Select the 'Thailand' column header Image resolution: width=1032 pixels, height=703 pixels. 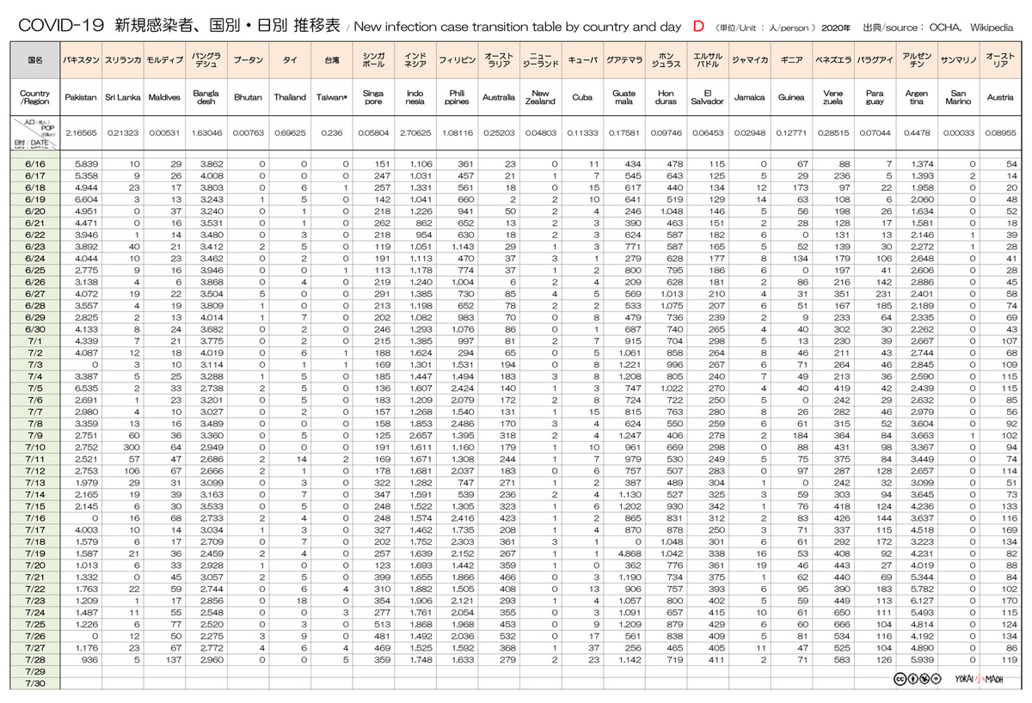click(290, 97)
